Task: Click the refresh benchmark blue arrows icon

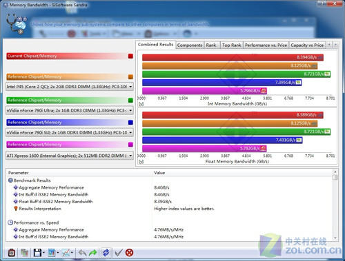Action: [106, 253]
